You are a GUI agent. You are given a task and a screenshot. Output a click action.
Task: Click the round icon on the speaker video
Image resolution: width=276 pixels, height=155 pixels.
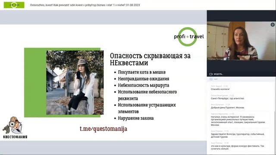pyautogui.click(x=273, y=25)
